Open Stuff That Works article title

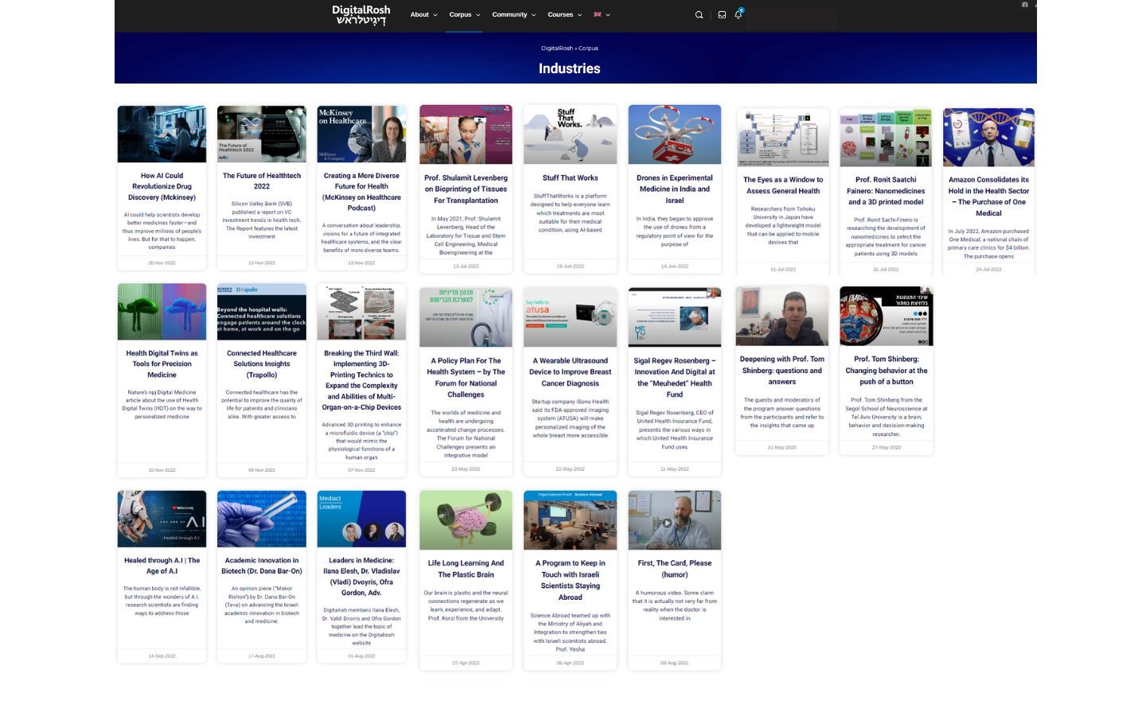(x=570, y=178)
